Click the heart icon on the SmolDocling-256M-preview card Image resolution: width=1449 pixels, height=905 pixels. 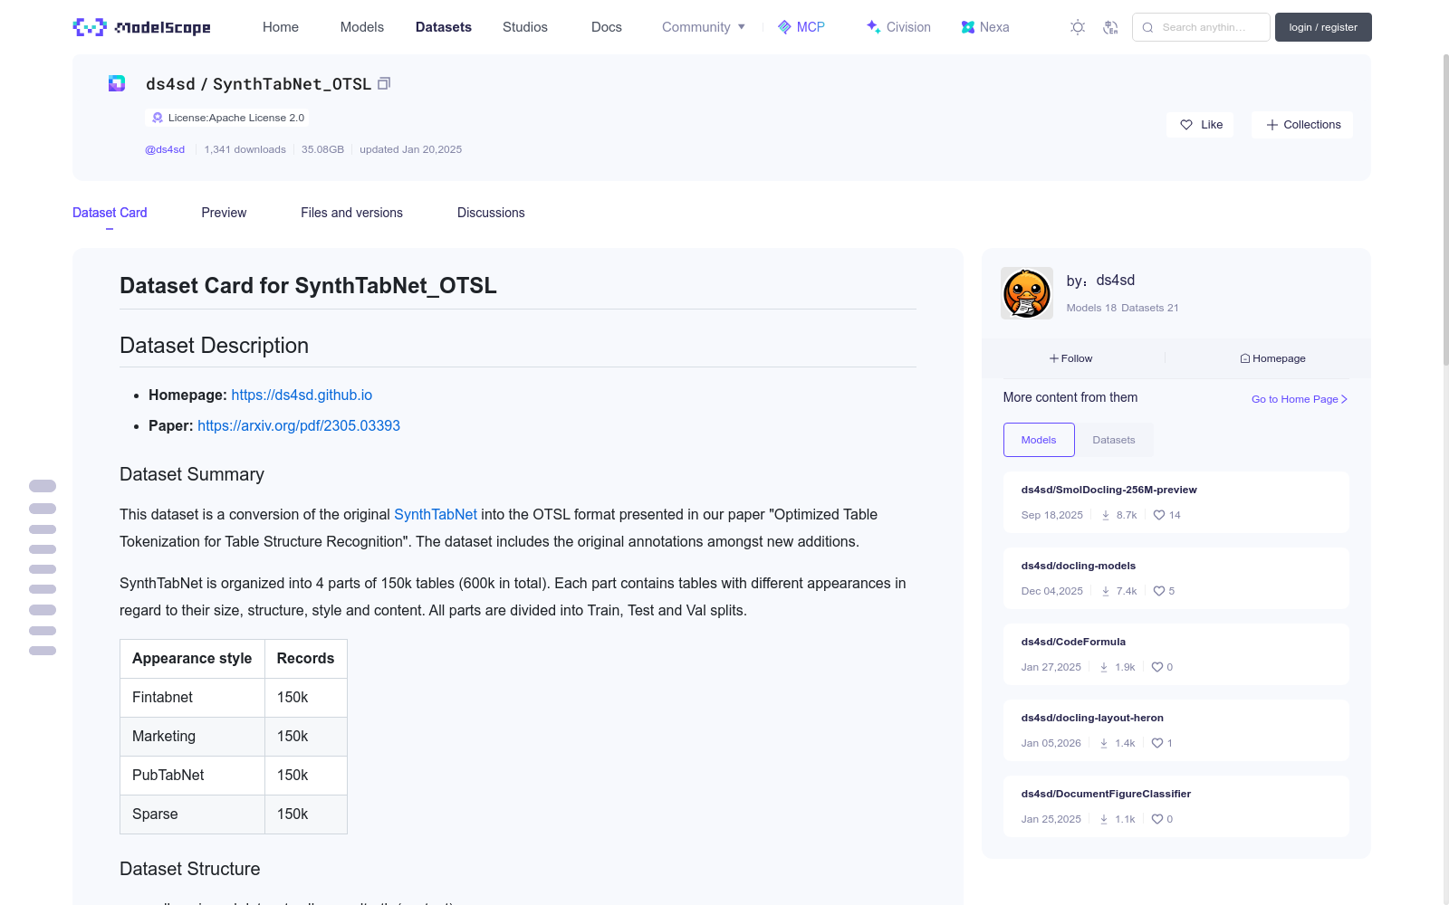(x=1159, y=515)
